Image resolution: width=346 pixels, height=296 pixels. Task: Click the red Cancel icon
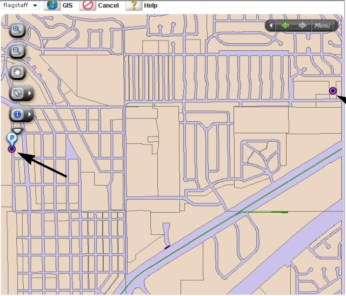[x=88, y=5]
